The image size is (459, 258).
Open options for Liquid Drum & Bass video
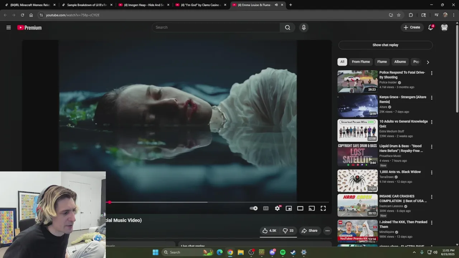click(431, 147)
